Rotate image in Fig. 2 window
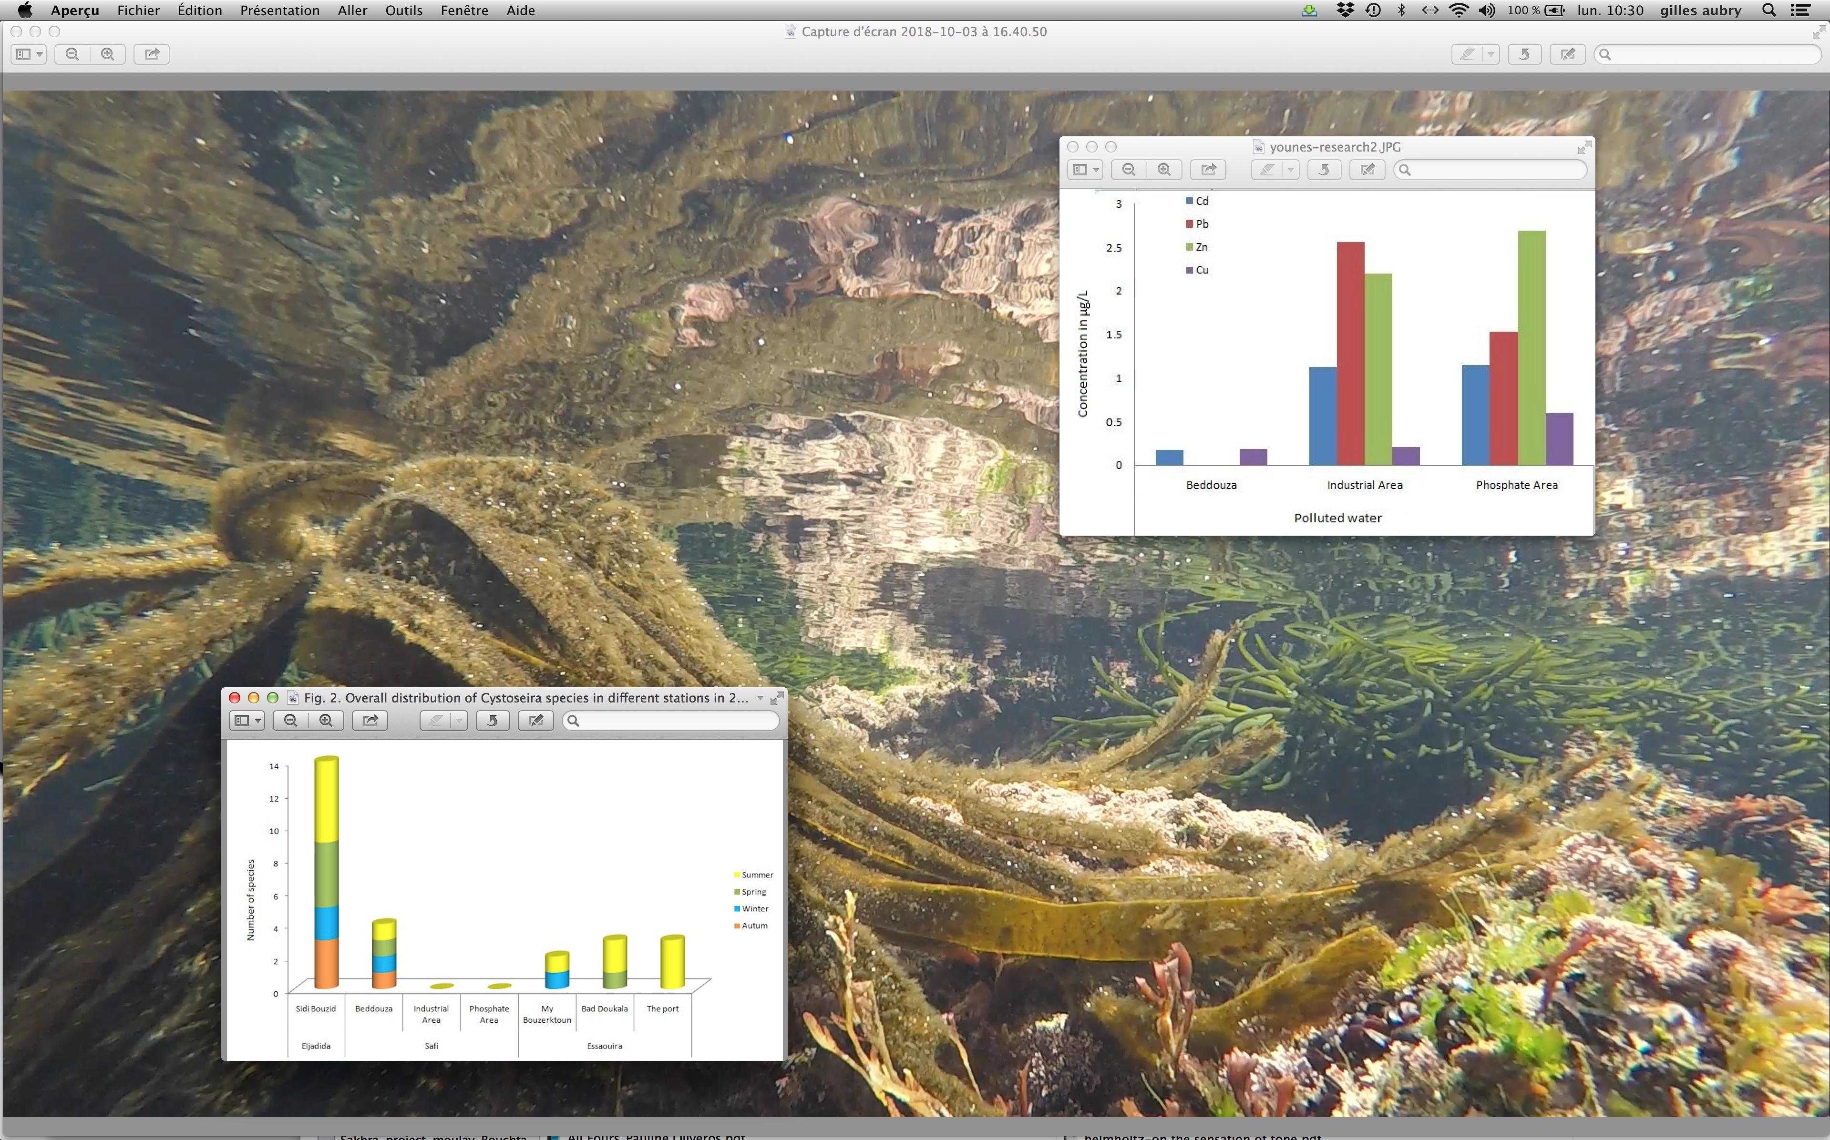This screenshot has height=1140, width=1830. pyautogui.click(x=492, y=721)
